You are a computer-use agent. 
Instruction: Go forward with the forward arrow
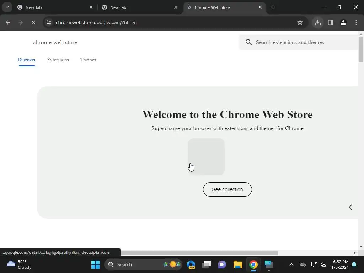click(x=21, y=22)
